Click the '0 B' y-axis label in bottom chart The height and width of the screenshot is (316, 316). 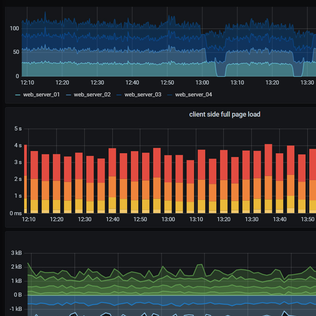coord(17,295)
